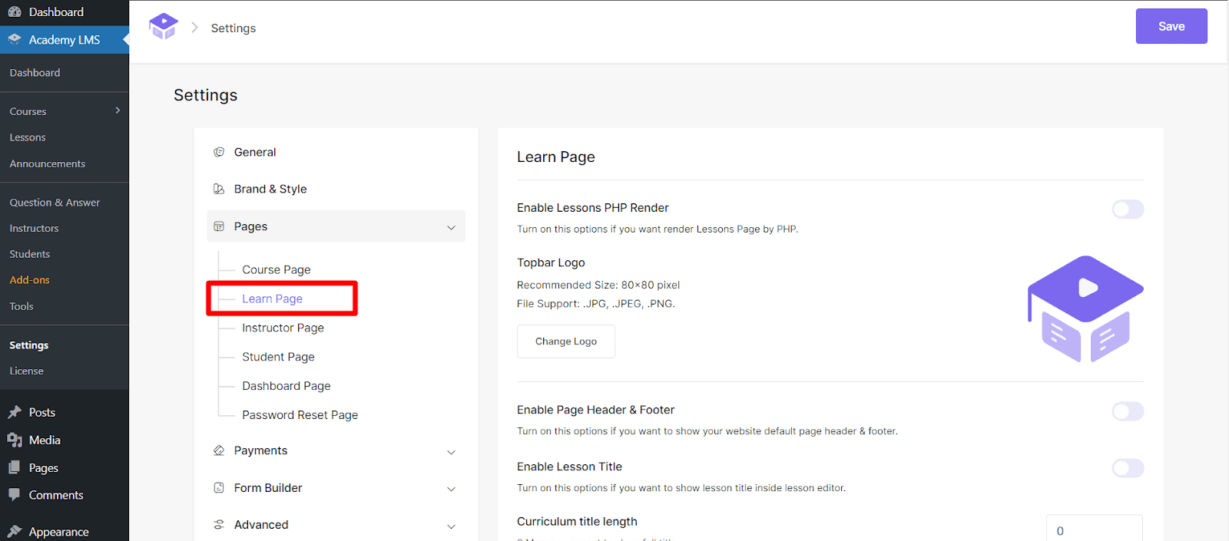Open Media from the sidebar icon
The image size is (1229, 541).
point(15,440)
